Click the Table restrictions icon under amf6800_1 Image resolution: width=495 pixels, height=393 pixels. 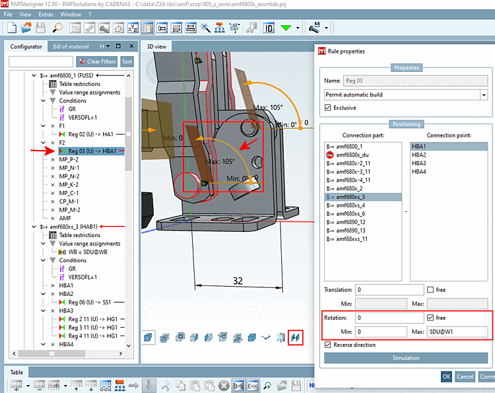click(53, 84)
